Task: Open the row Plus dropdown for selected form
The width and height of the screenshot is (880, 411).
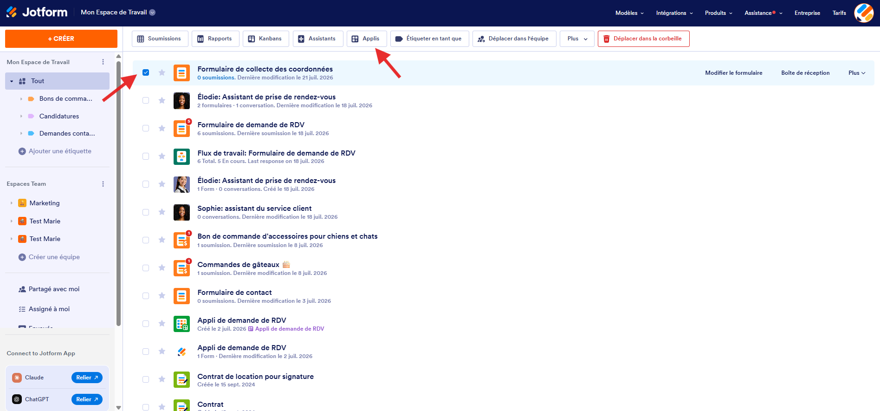Action: tap(857, 73)
